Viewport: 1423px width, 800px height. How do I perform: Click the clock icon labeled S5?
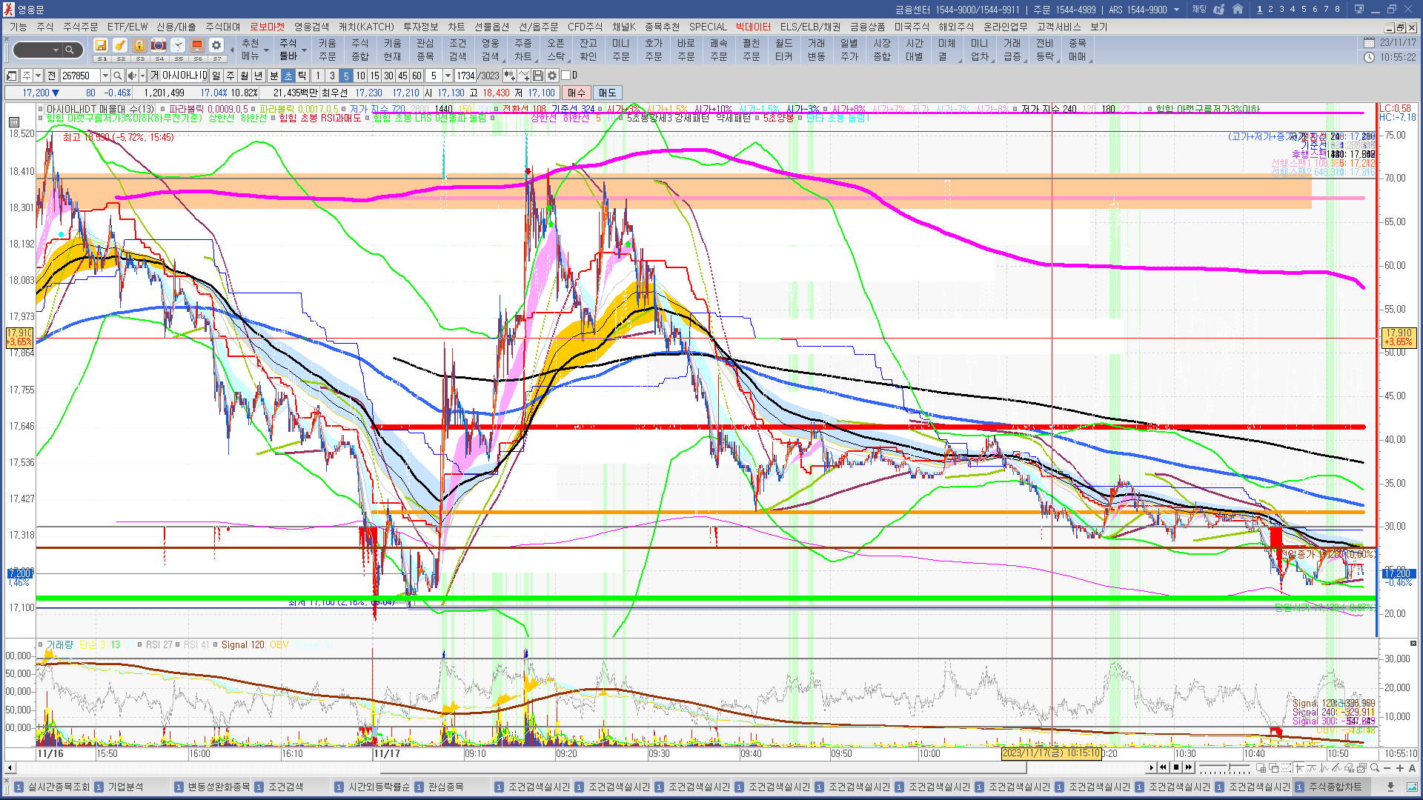[x=178, y=46]
